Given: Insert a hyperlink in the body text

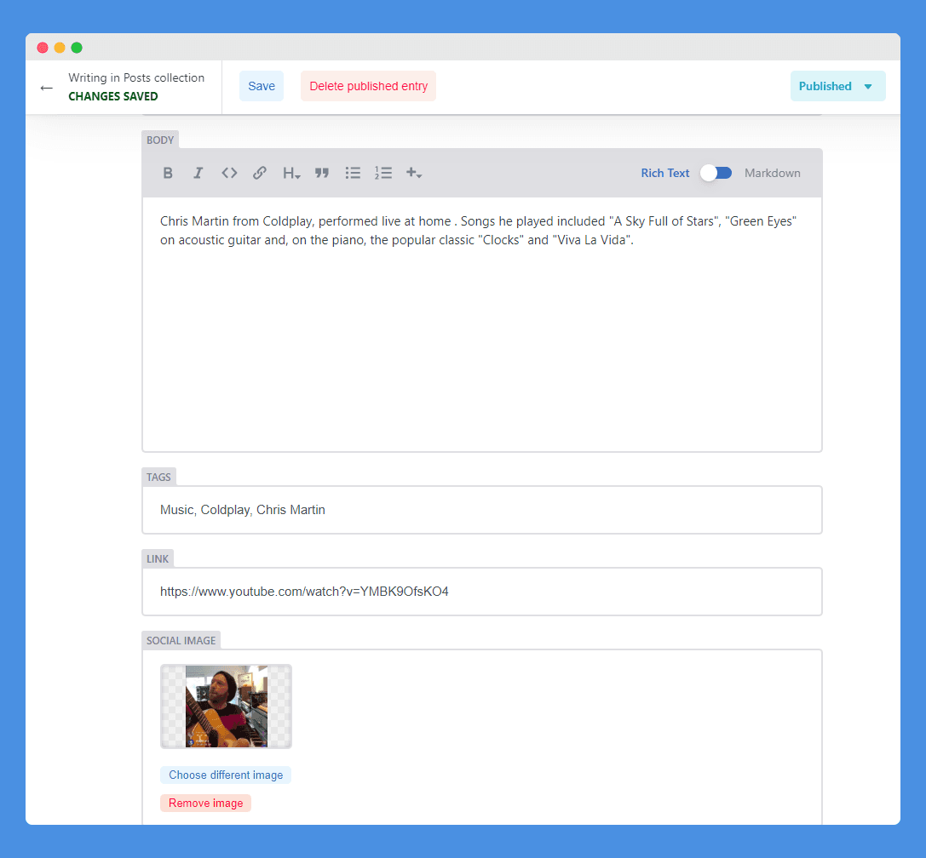Looking at the screenshot, I should pyautogui.click(x=259, y=173).
